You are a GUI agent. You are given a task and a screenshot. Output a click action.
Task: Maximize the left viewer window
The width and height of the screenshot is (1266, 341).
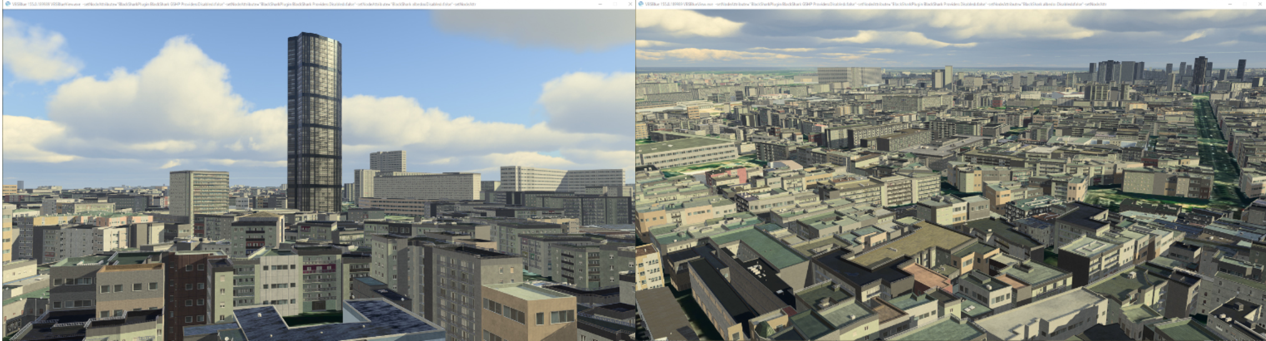tap(615, 4)
